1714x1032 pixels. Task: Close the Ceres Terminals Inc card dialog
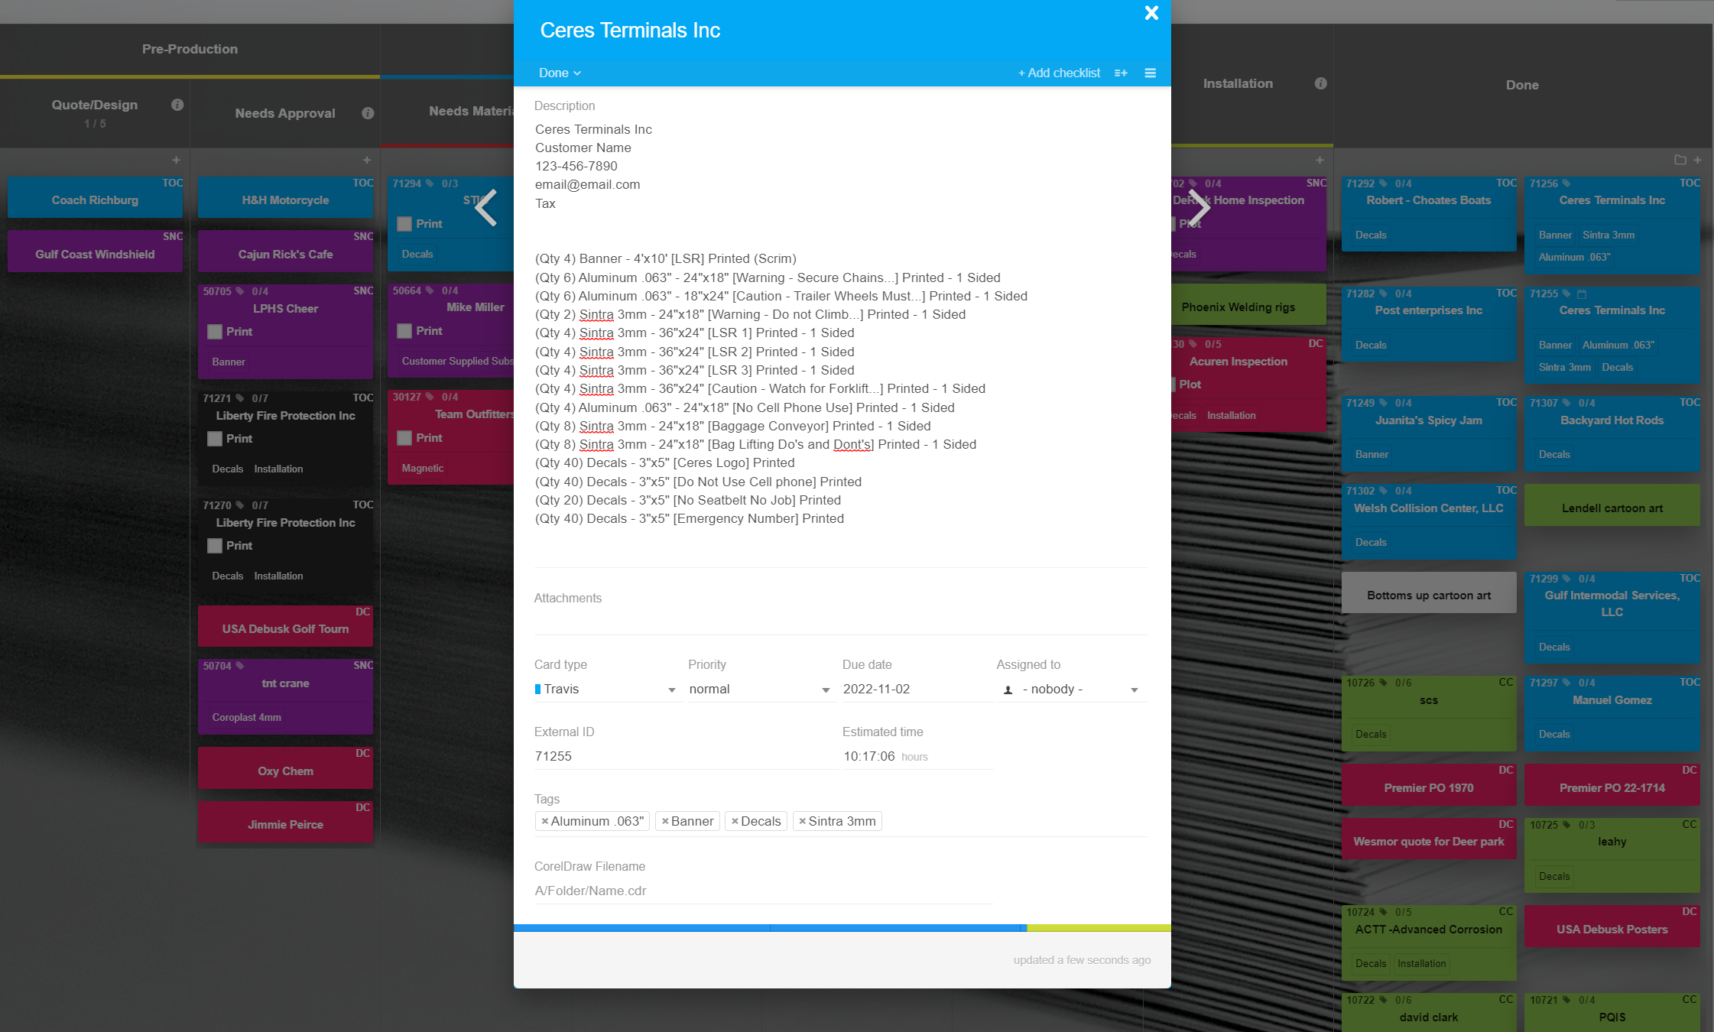click(1151, 13)
